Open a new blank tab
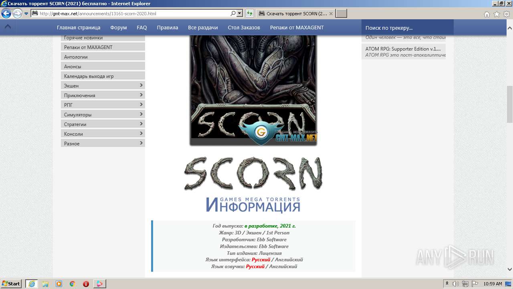The image size is (513, 289). pyautogui.click(x=341, y=14)
